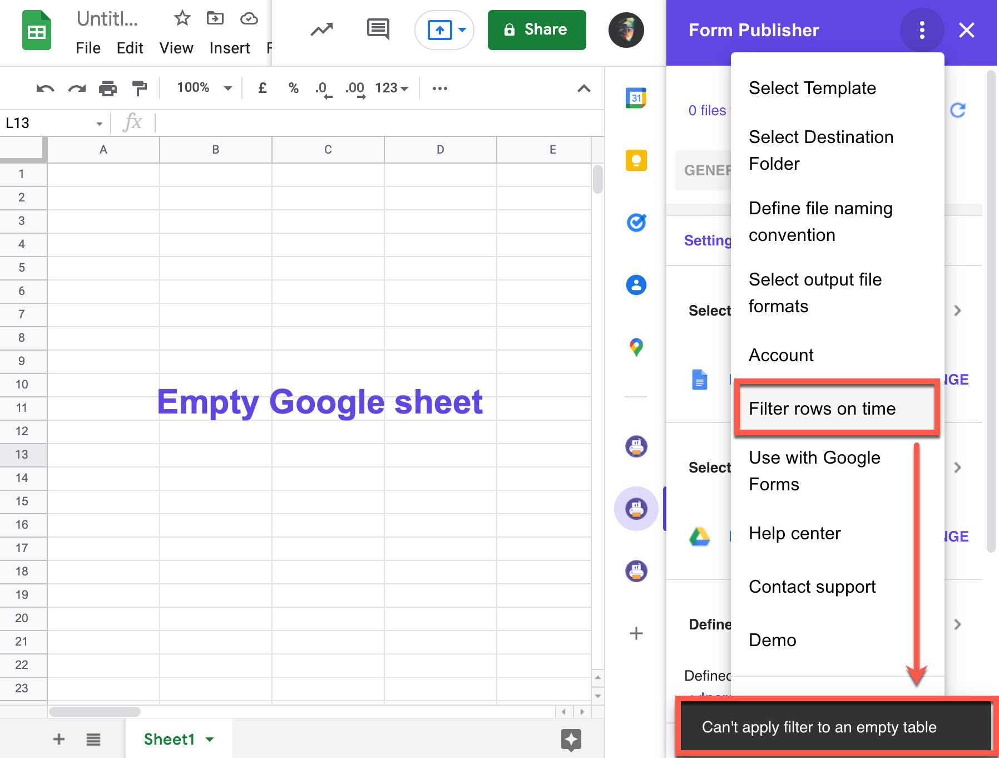
Task: Click the Explore icon at bottom
Action: (571, 740)
